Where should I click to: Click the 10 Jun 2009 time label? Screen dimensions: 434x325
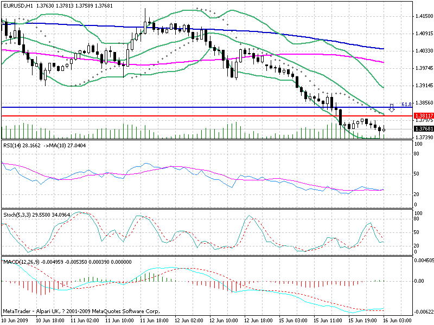(15, 320)
